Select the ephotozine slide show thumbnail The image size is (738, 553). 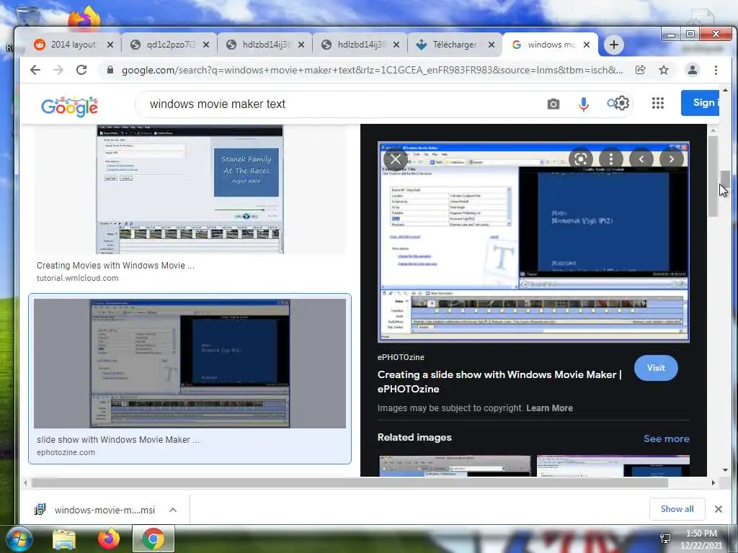[190, 364]
